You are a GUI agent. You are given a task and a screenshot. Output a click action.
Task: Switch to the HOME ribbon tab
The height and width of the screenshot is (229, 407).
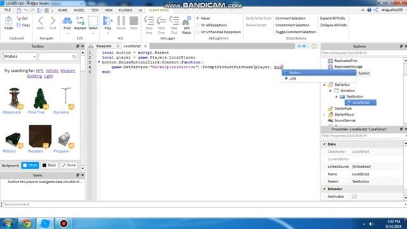[x=62, y=10]
